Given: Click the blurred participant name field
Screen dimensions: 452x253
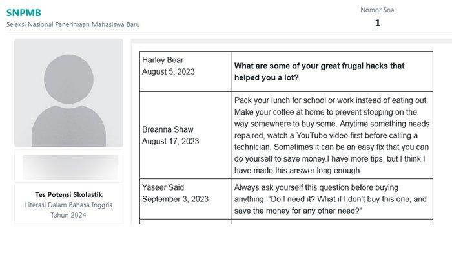Looking at the screenshot, I should pyautogui.click(x=70, y=167).
